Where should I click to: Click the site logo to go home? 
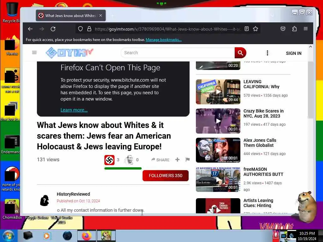69,53
